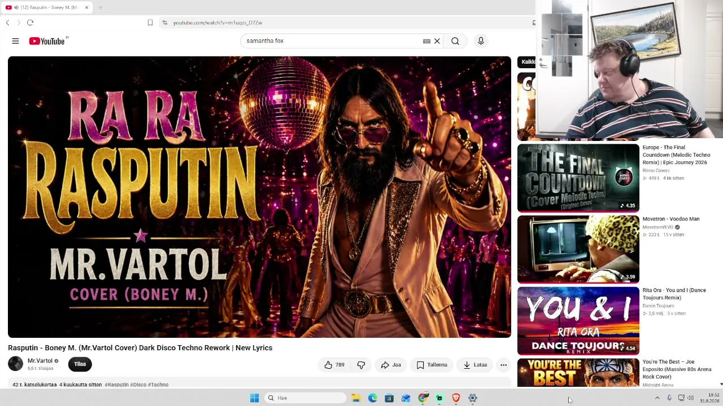Viewport: 723px width, 406px height.
Task: Open the clock and date 19.52
Action: click(709, 398)
